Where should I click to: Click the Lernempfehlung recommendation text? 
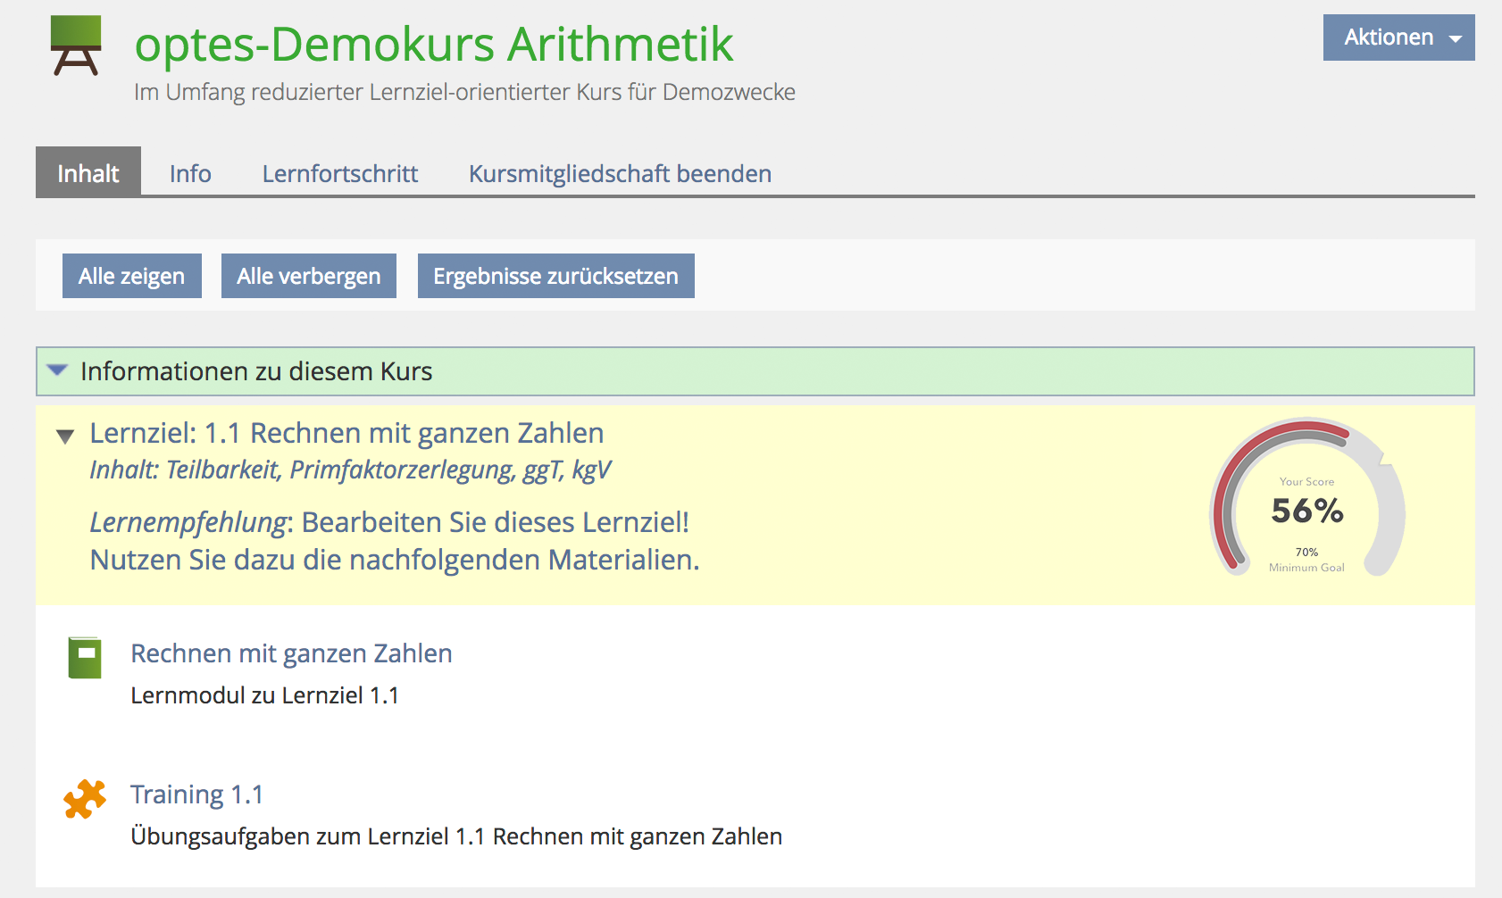pos(394,541)
